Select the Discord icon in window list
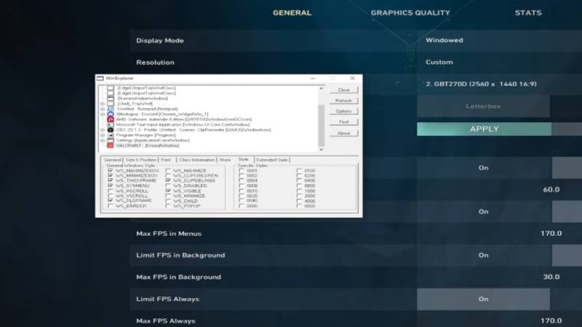582x327 pixels. tap(111, 114)
